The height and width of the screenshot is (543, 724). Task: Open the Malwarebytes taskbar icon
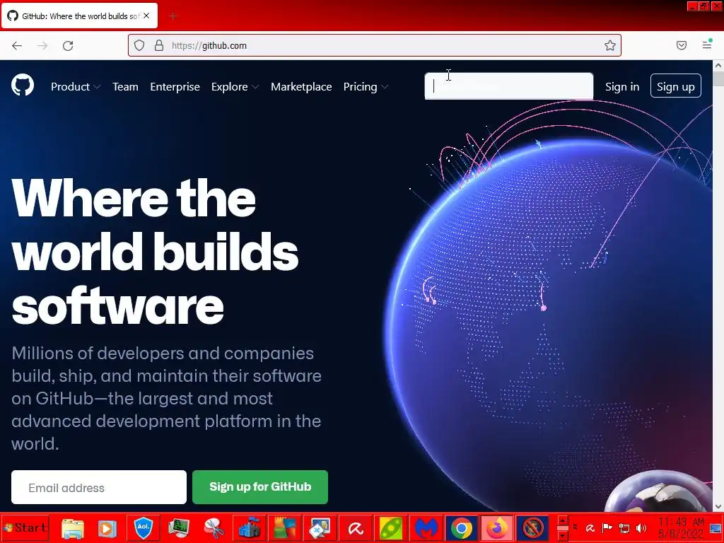pos(426,528)
